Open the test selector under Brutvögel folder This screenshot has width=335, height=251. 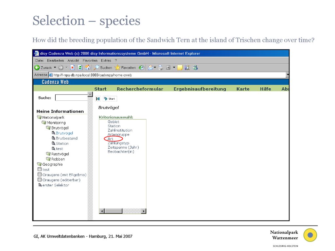click(x=60, y=149)
